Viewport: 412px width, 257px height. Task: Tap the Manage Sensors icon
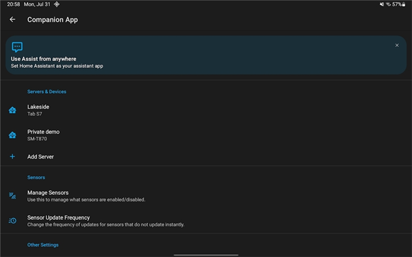13,196
